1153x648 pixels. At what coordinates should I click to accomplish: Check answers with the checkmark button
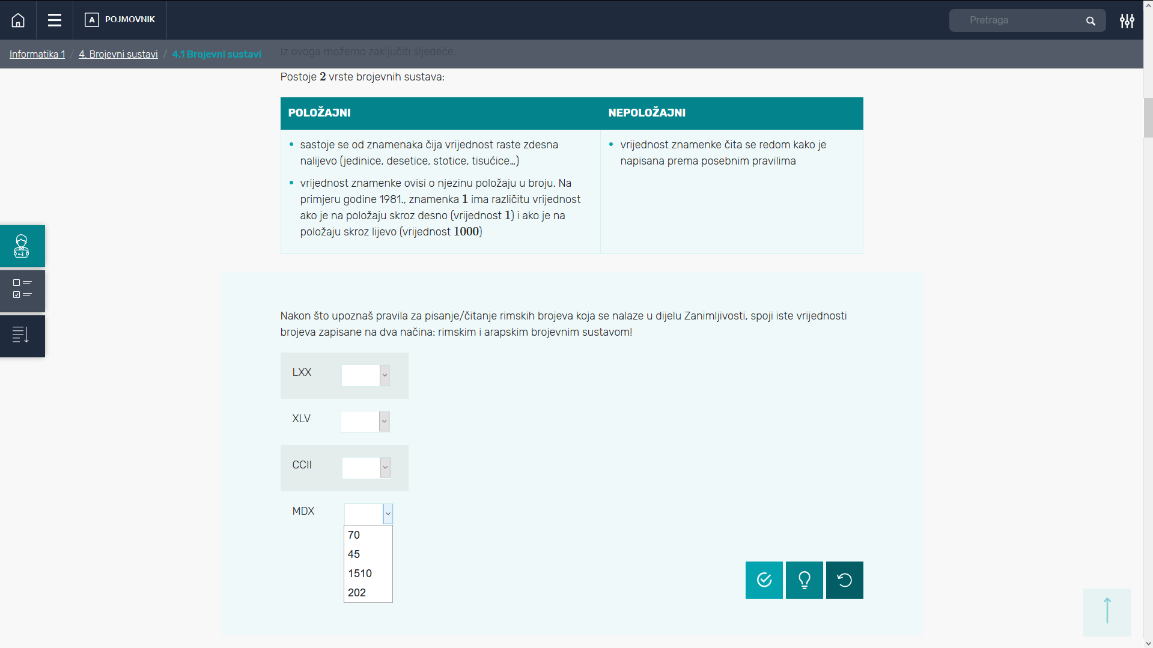point(764,580)
